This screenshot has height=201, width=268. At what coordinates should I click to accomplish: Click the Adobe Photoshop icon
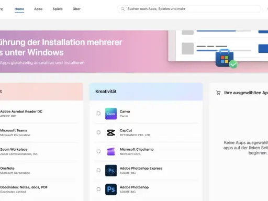[111, 189]
